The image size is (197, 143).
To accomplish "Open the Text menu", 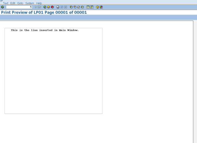I will (6, 3).
